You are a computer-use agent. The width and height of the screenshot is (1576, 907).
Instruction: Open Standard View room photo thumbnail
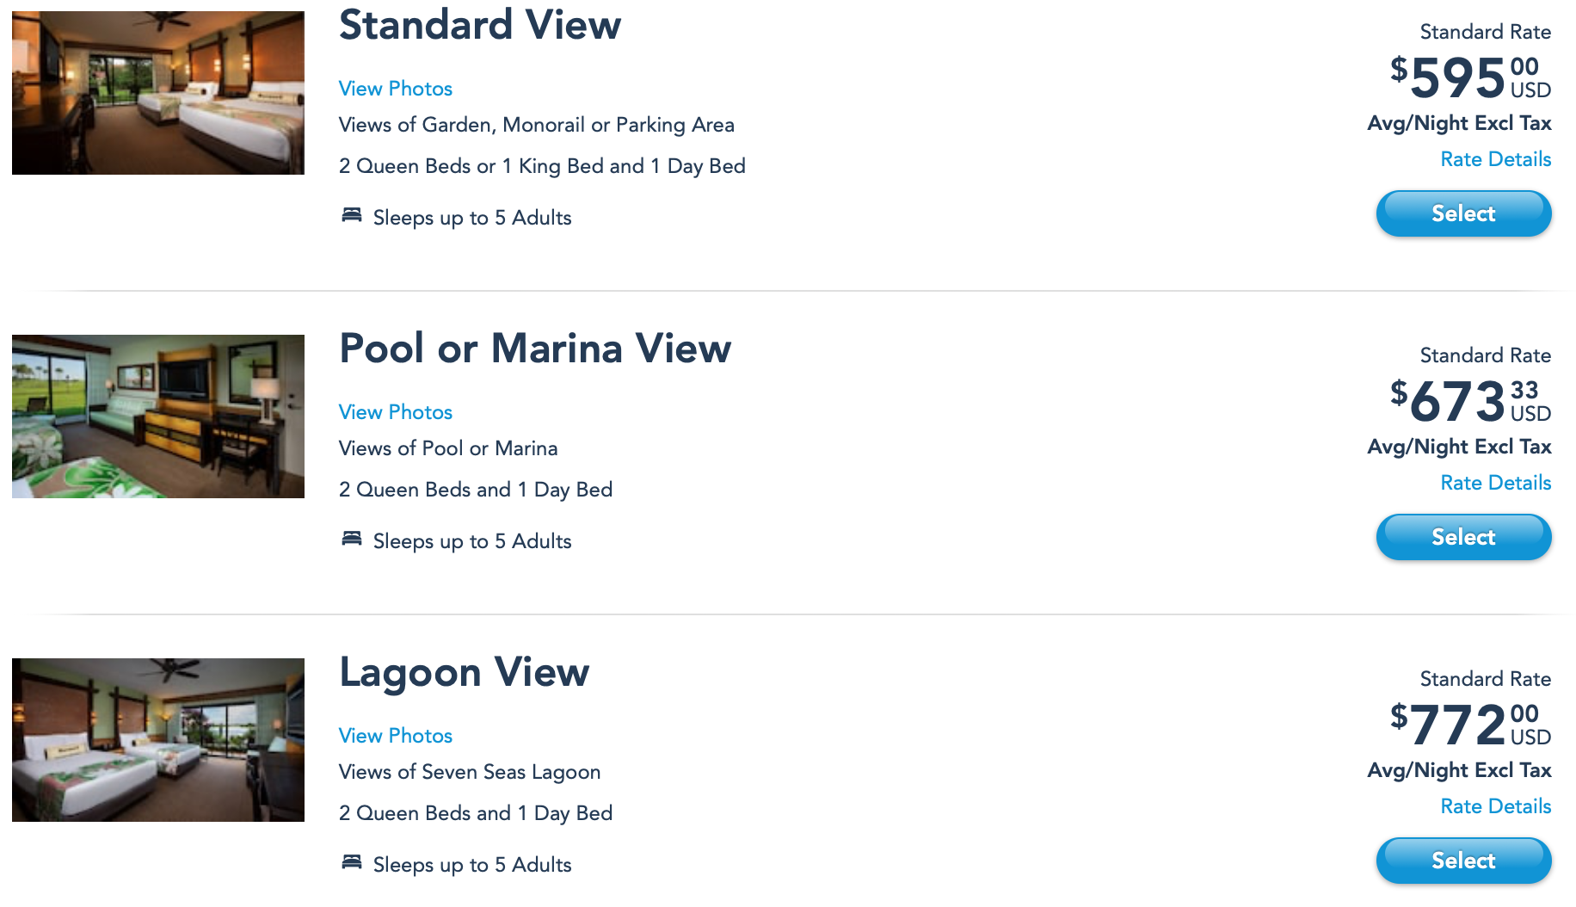(158, 93)
